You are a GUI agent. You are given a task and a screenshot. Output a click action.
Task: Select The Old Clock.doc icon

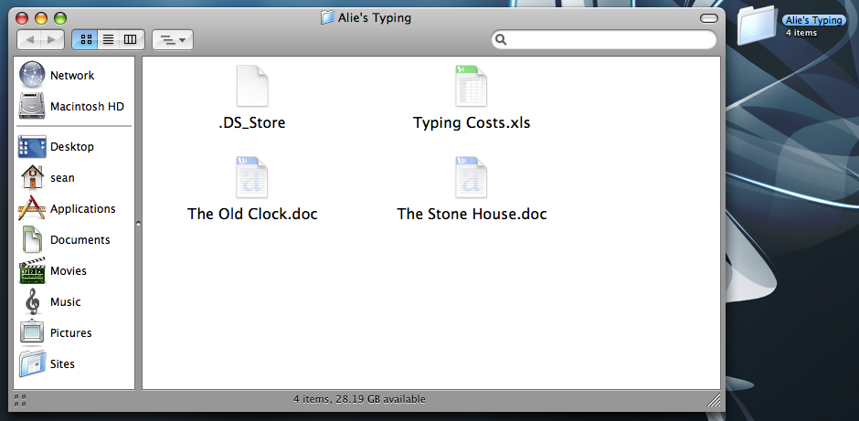click(x=252, y=177)
